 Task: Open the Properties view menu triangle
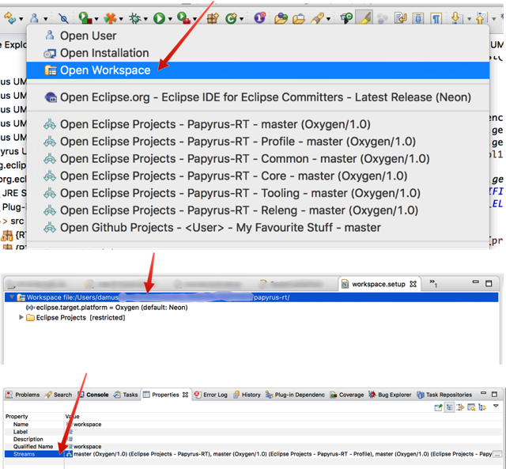[x=496, y=407]
